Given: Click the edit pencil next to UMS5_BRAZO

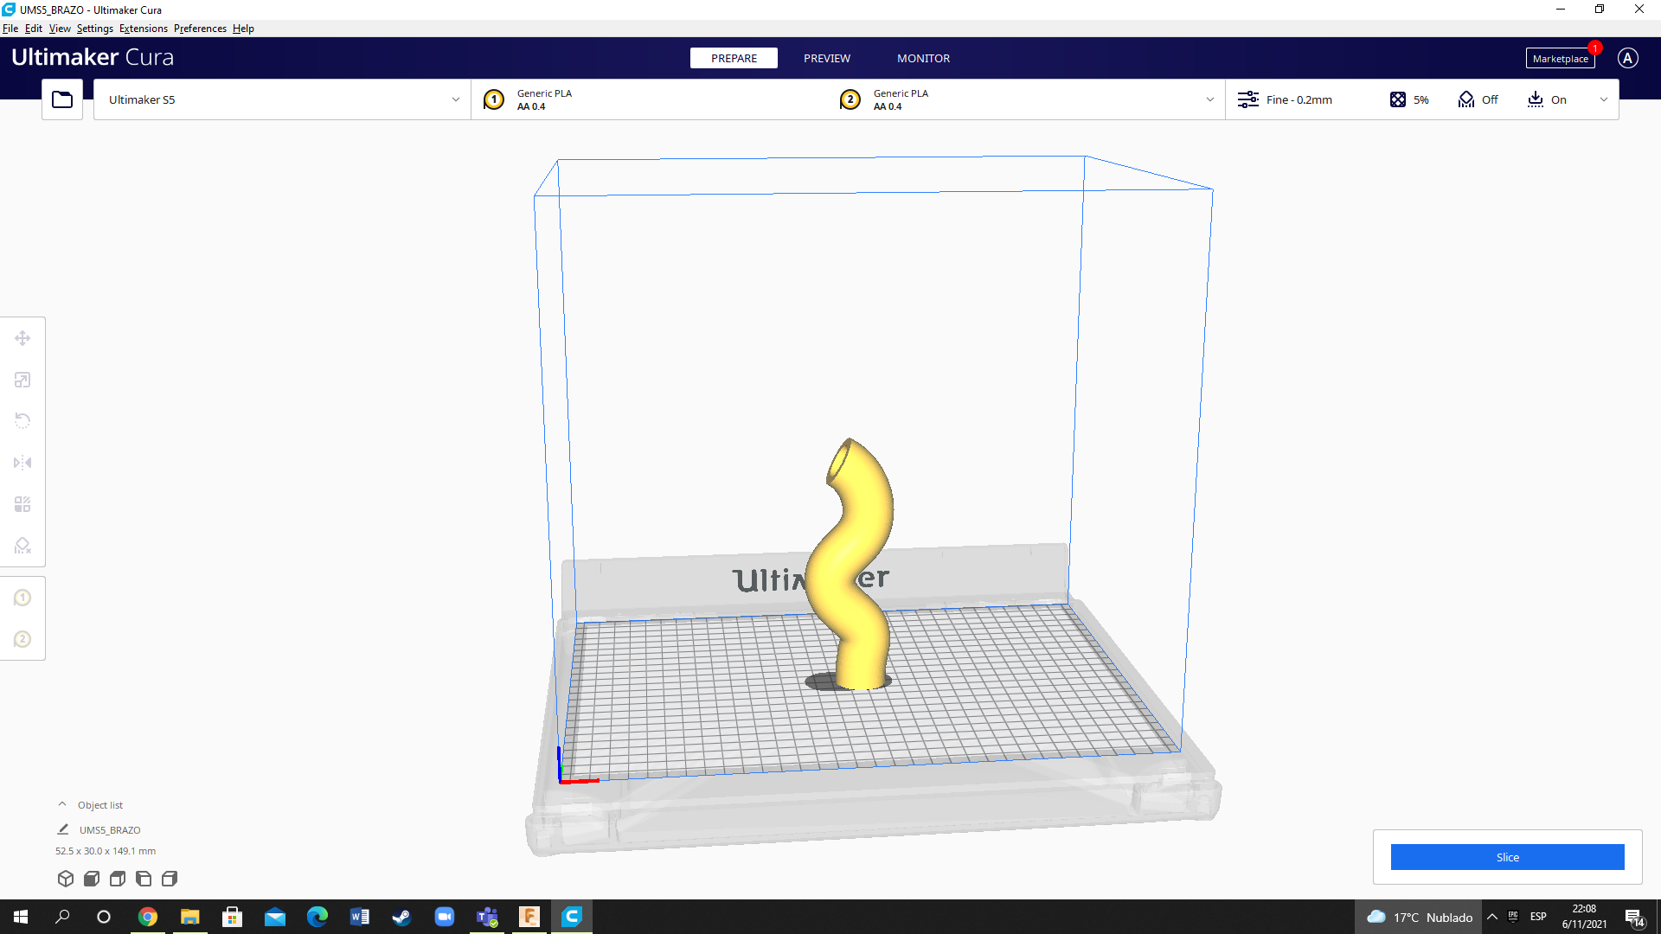Looking at the screenshot, I should pyautogui.click(x=63, y=829).
